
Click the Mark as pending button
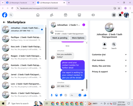pos(60,38)
